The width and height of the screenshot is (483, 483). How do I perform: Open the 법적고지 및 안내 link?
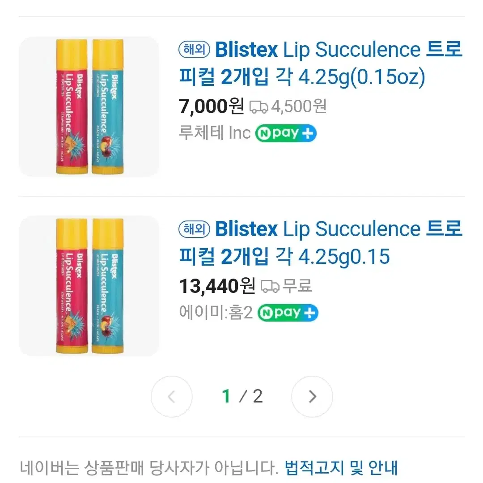341,468
